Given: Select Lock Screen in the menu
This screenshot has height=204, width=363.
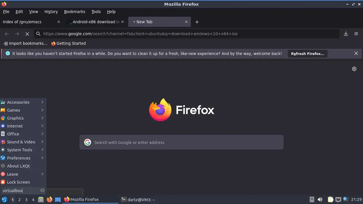Looking at the screenshot, I should point(23,182).
